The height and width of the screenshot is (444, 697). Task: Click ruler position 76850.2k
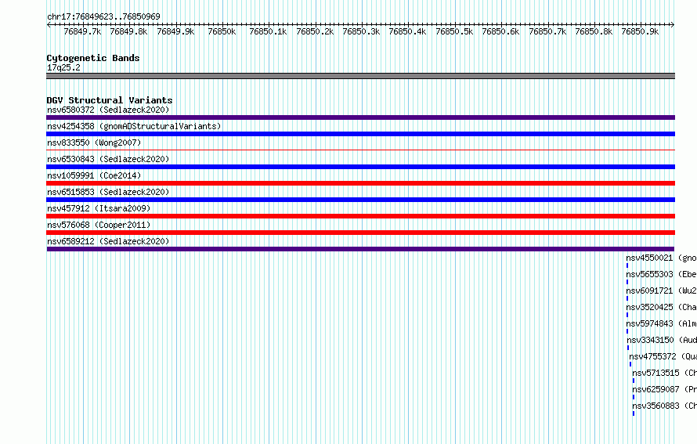point(315,31)
